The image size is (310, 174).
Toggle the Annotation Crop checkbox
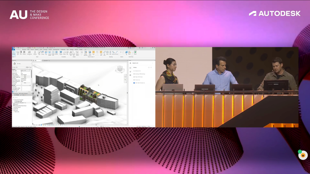click(22, 90)
